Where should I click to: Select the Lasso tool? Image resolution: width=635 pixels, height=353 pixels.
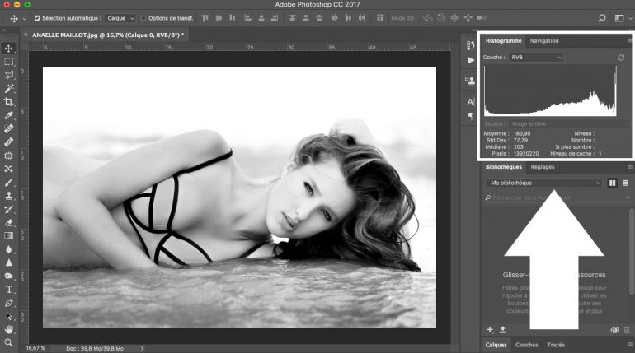point(9,75)
